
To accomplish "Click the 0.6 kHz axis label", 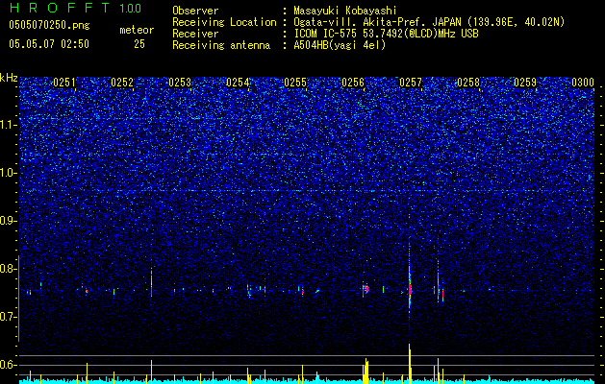I will pos(9,365).
